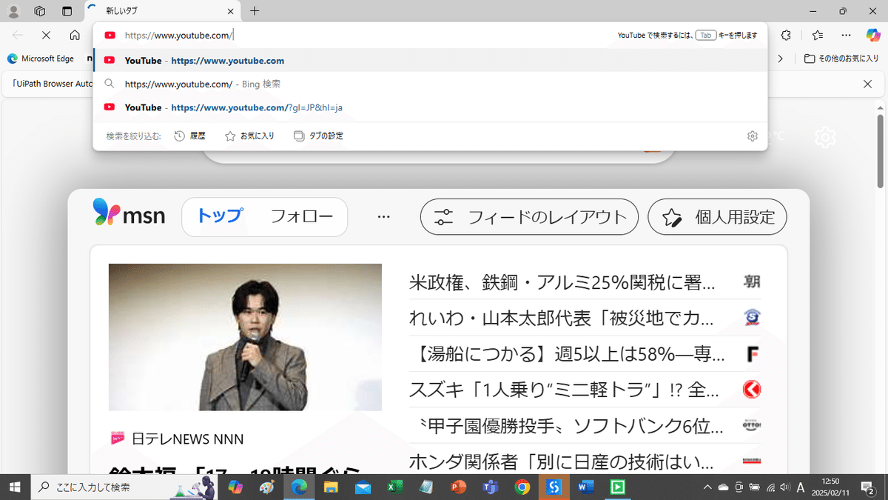Image resolution: width=888 pixels, height=500 pixels.
Task: Open the featured news photo of man speaking
Action: tap(245, 337)
